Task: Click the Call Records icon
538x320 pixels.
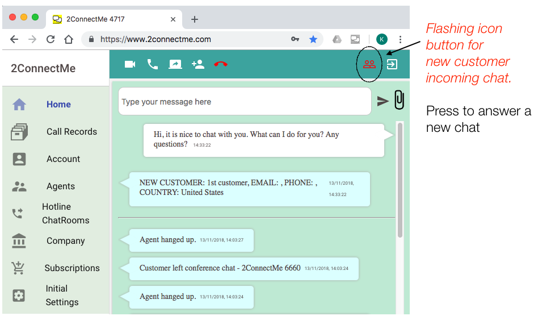Action: (19, 132)
